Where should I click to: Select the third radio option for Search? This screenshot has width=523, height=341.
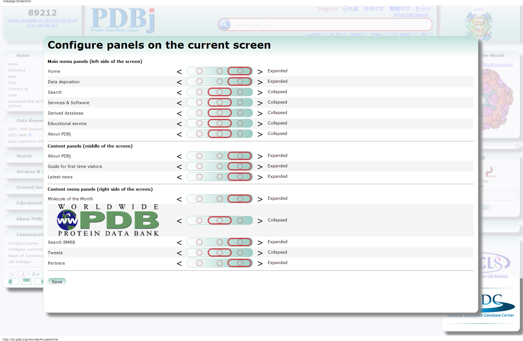pos(240,92)
